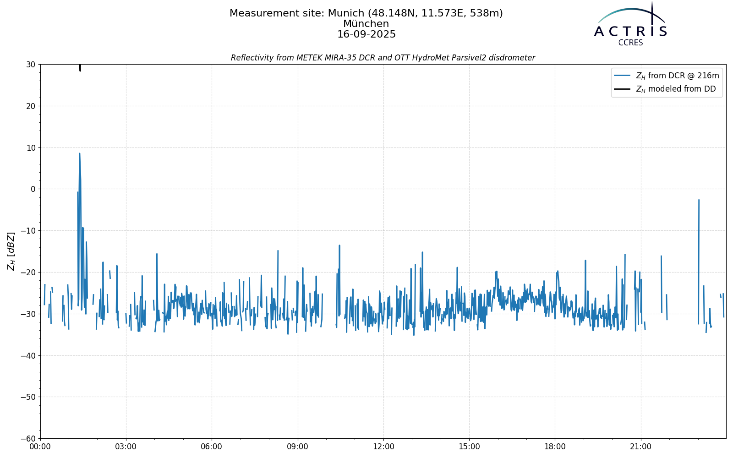Click the ACTRIS CCRES logo

[x=631, y=24]
